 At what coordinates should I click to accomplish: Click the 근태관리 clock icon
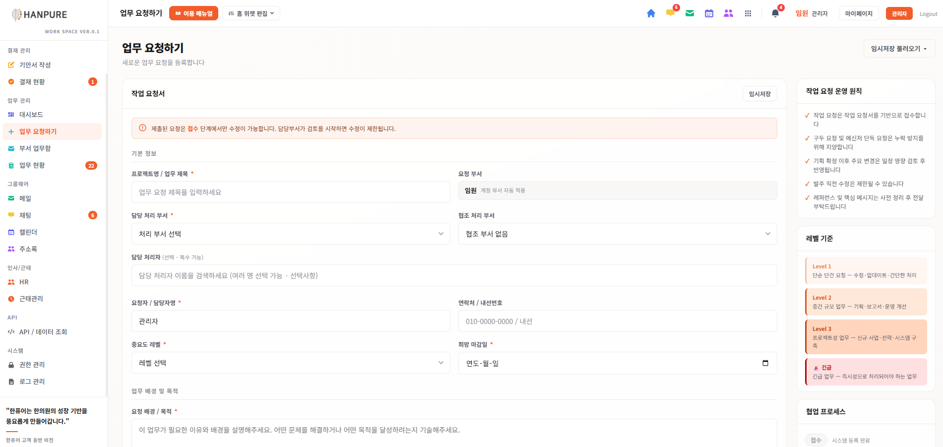(11, 299)
